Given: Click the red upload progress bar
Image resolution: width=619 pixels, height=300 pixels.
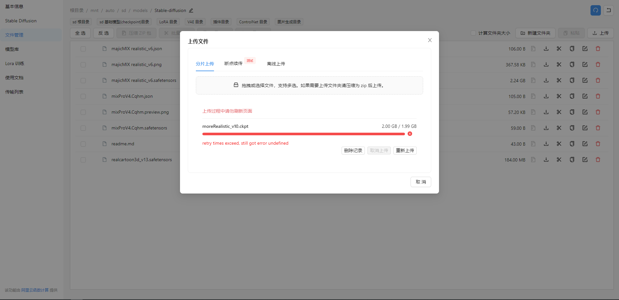Looking at the screenshot, I should [304, 134].
